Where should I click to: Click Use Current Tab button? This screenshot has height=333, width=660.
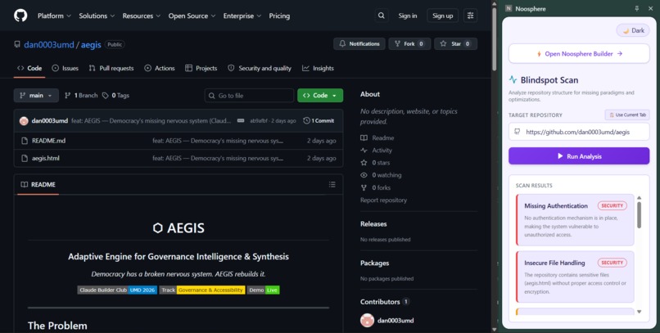[627, 115]
